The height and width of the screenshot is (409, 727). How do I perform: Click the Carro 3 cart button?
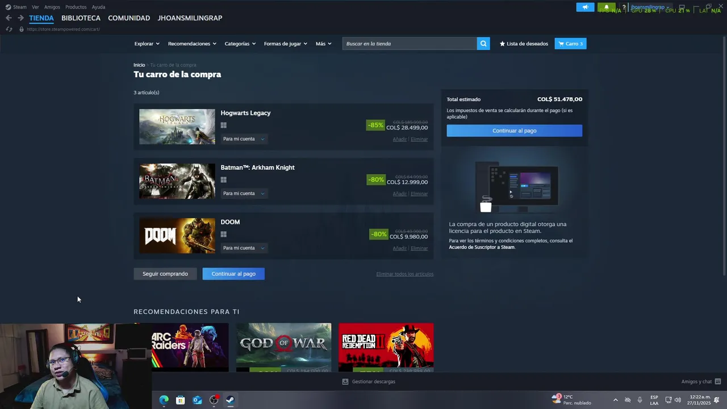570,44
